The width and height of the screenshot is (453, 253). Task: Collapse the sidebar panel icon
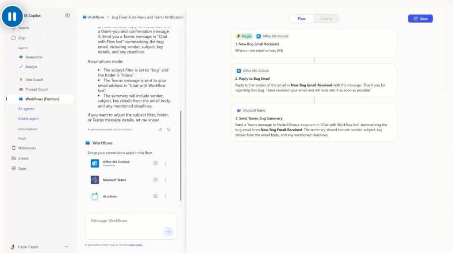click(x=68, y=16)
